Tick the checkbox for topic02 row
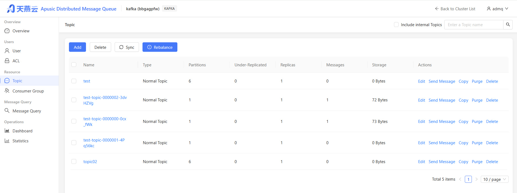The image size is (517, 193). pos(74,161)
